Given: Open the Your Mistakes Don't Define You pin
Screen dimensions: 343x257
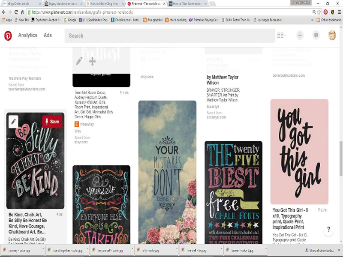Looking at the screenshot, I should [167, 172].
